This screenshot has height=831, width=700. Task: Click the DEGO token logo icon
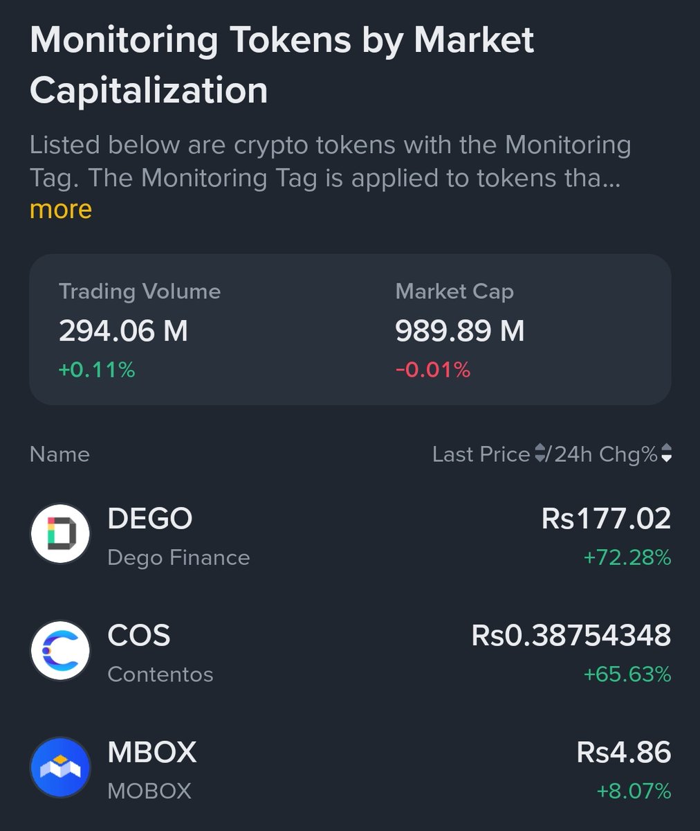point(60,535)
